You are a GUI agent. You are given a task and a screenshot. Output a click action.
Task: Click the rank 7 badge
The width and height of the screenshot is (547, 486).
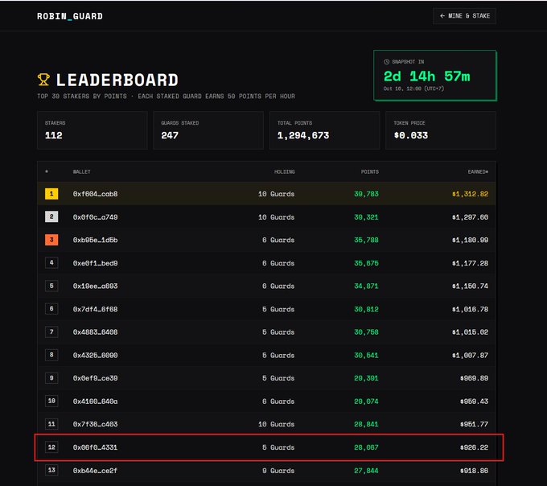click(x=51, y=332)
